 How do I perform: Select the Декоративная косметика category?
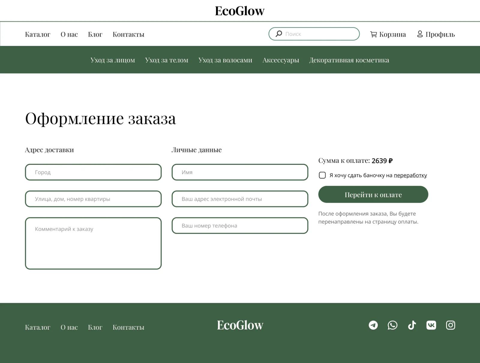(349, 60)
